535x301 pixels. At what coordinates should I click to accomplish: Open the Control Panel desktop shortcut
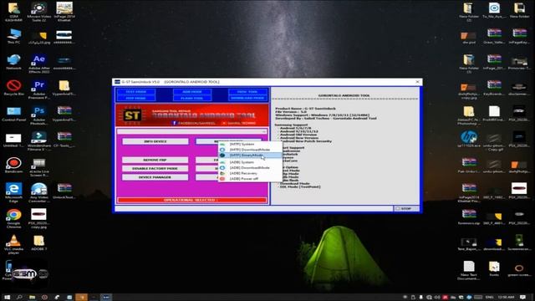coord(13,114)
